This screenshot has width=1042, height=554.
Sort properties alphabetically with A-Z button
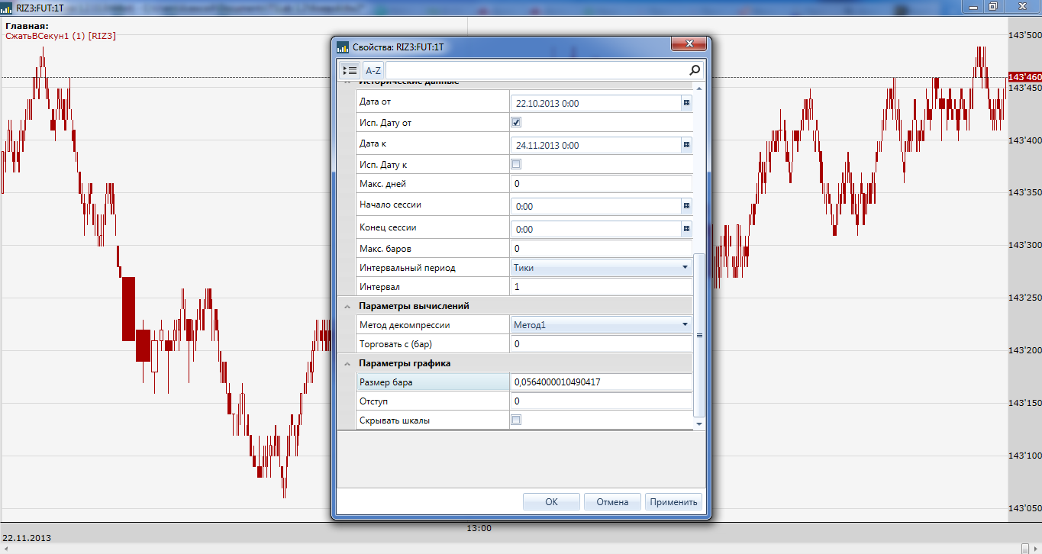coord(373,70)
